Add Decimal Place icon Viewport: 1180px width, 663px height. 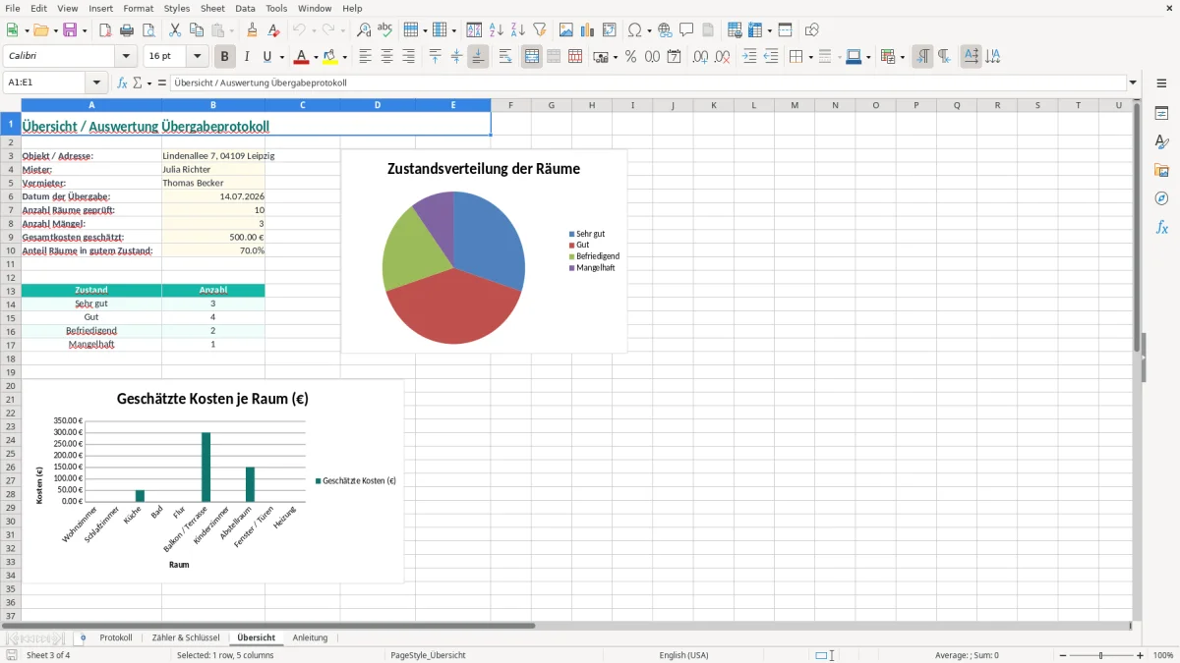[x=700, y=57]
